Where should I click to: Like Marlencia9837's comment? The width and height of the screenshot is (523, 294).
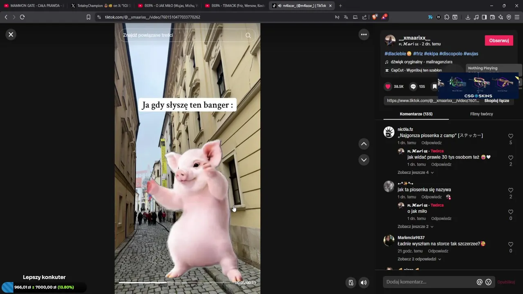(x=511, y=244)
